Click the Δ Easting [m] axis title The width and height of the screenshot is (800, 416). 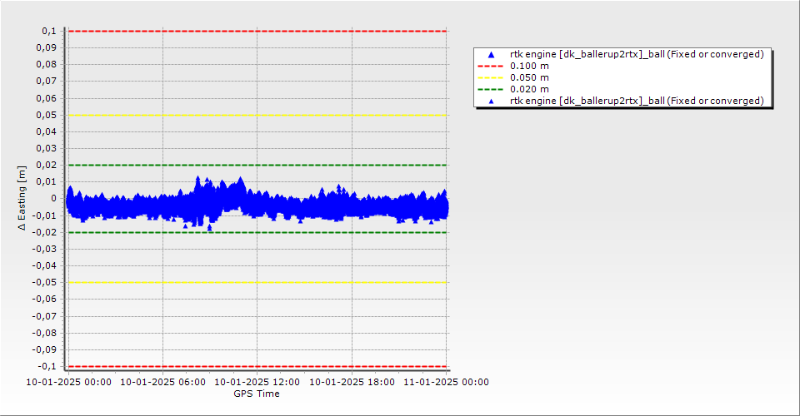[x=22, y=198]
